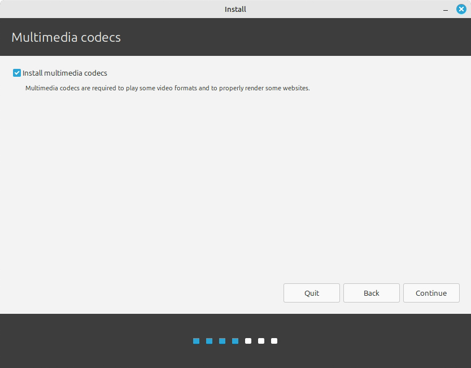Click the word 'websites' in the description

[295, 88]
